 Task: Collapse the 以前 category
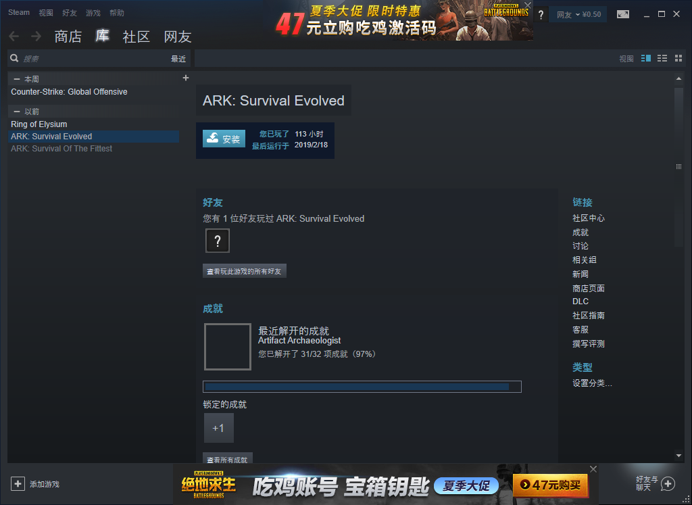[17, 112]
